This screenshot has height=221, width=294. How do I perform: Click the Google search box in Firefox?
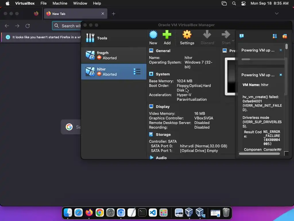click(71, 127)
